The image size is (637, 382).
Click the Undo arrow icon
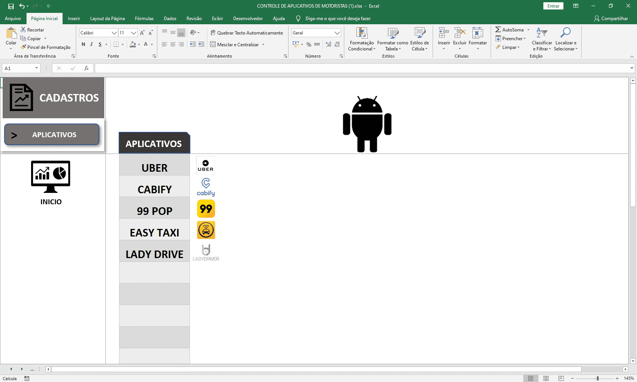pyautogui.click(x=22, y=6)
